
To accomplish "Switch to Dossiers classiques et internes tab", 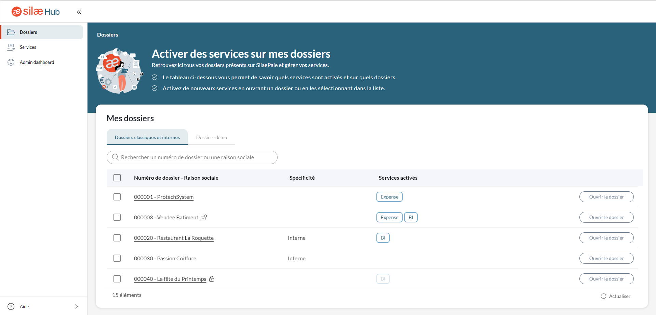I will tap(147, 137).
